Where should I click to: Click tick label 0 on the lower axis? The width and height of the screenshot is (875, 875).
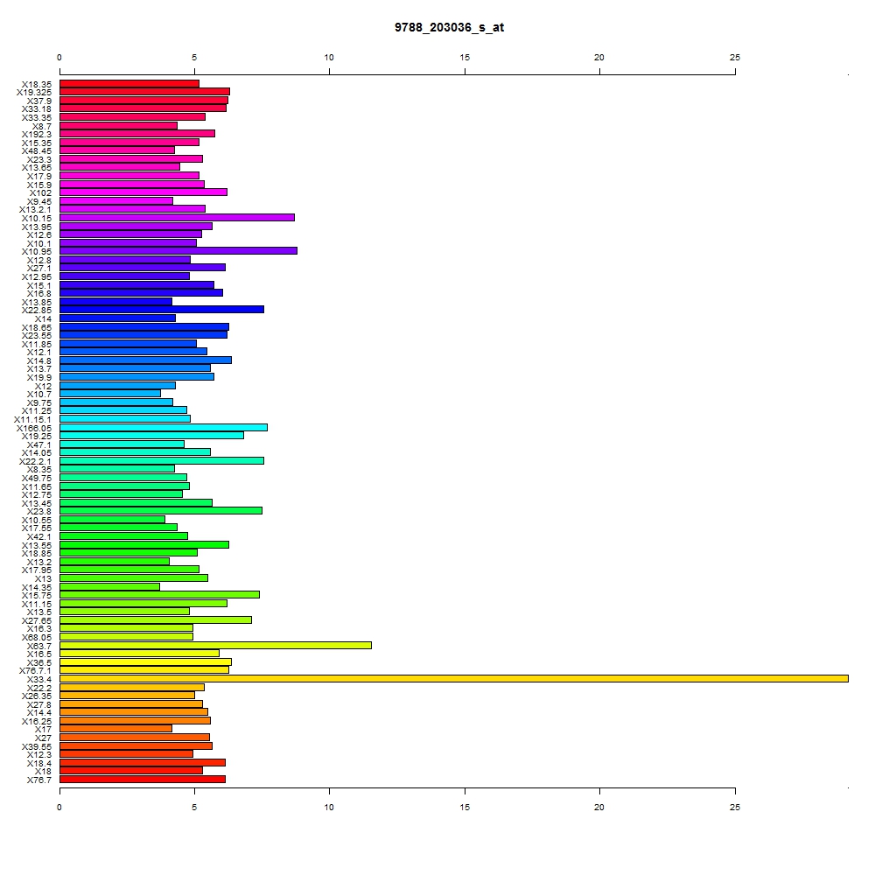(x=59, y=807)
